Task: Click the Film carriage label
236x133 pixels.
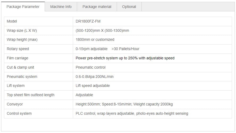Action: (x=18, y=58)
